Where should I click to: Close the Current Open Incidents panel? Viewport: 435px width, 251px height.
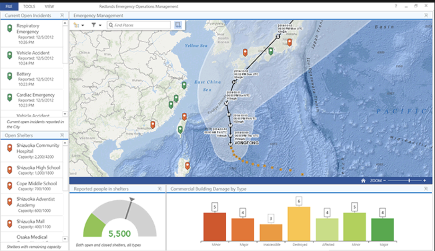point(62,15)
